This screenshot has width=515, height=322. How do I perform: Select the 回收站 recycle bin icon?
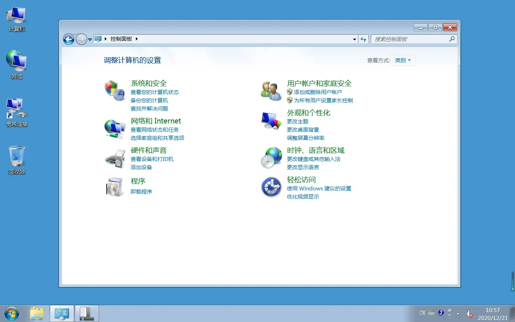(x=16, y=160)
